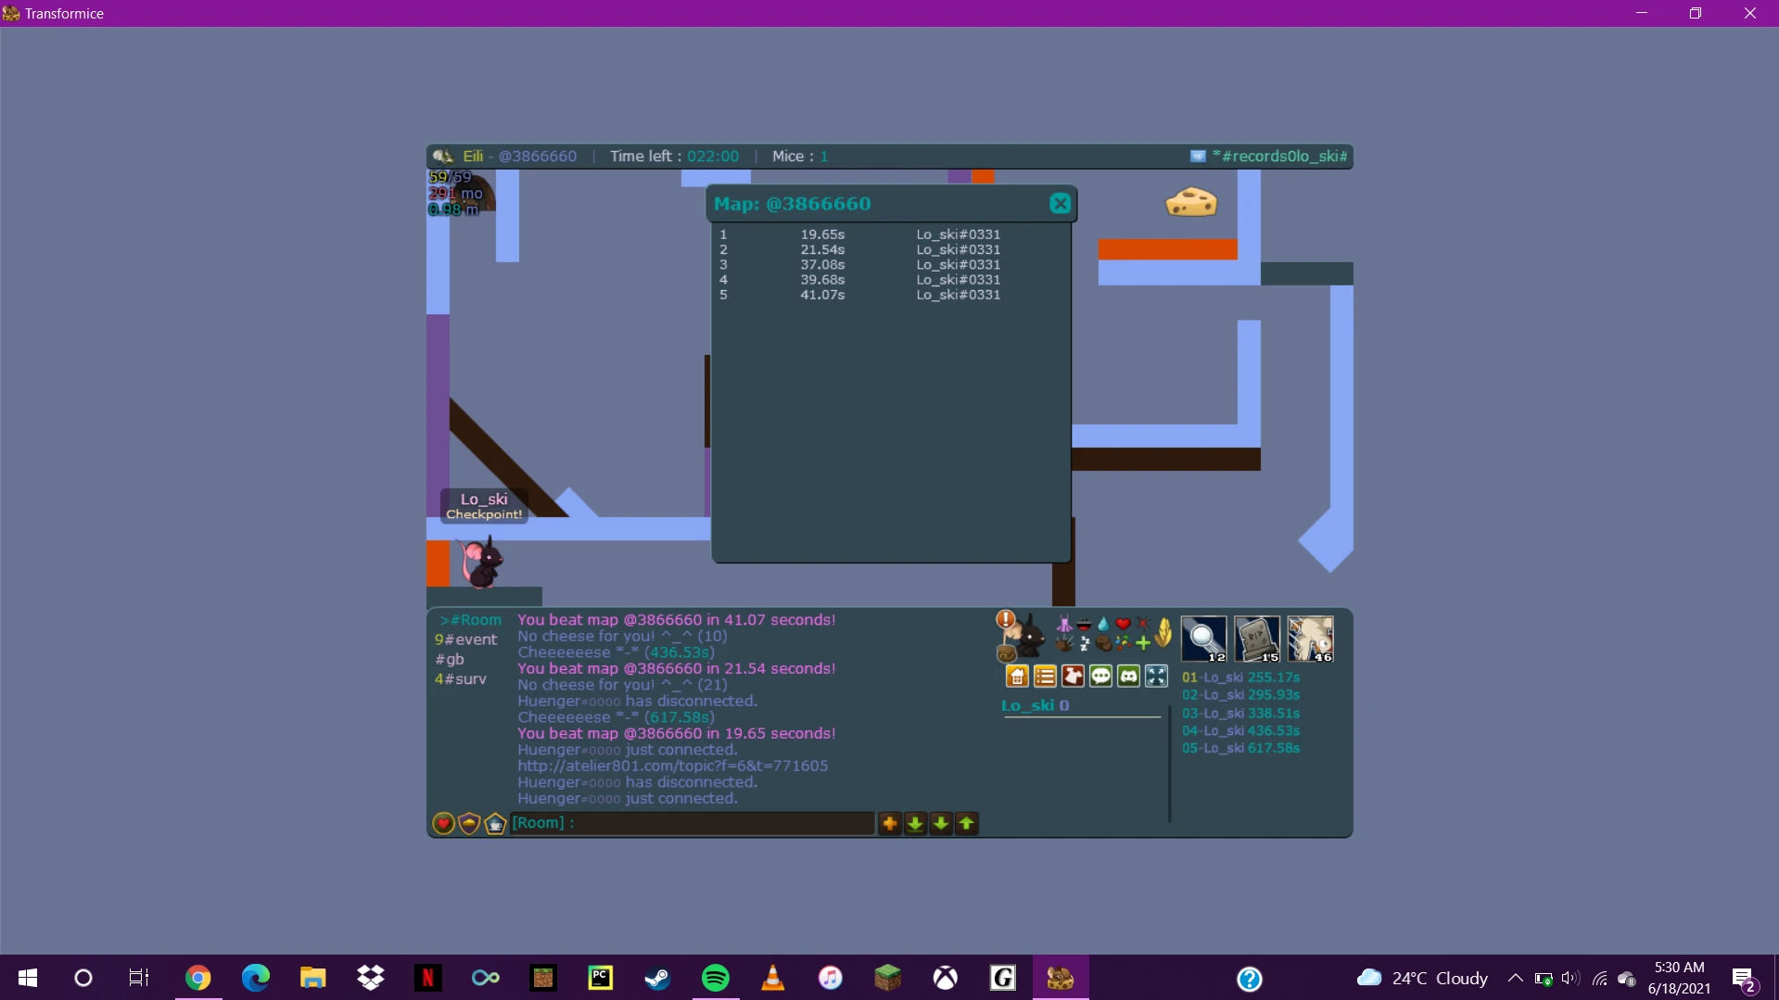Click the map code @3866660 in top bar
Screen dimensions: 1779x1000
(538, 157)
